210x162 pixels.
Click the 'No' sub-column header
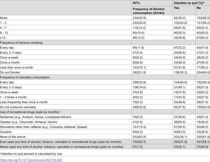coord(199,8)
